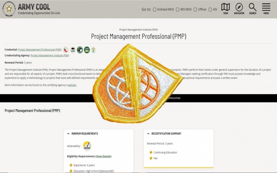Open the Credential Project Management Professional link
The width and height of the screenshot is (277, 173).
[x=40, y=50]
